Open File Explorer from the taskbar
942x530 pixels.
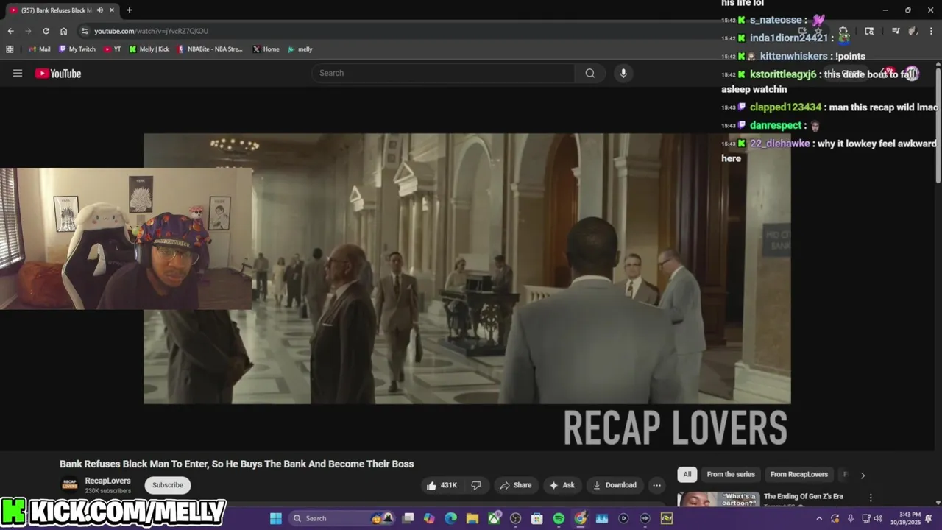[472, 518]
